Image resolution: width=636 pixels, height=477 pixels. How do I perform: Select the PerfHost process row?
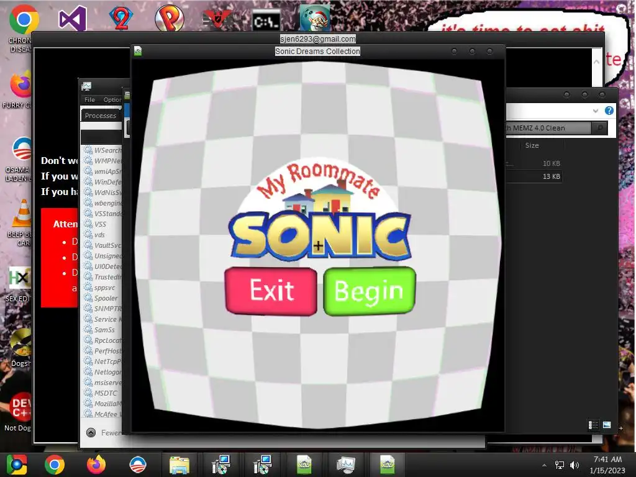point(102,351)
